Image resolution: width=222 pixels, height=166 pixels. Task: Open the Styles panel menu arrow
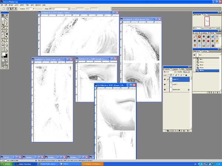click(x=220, y=33)
